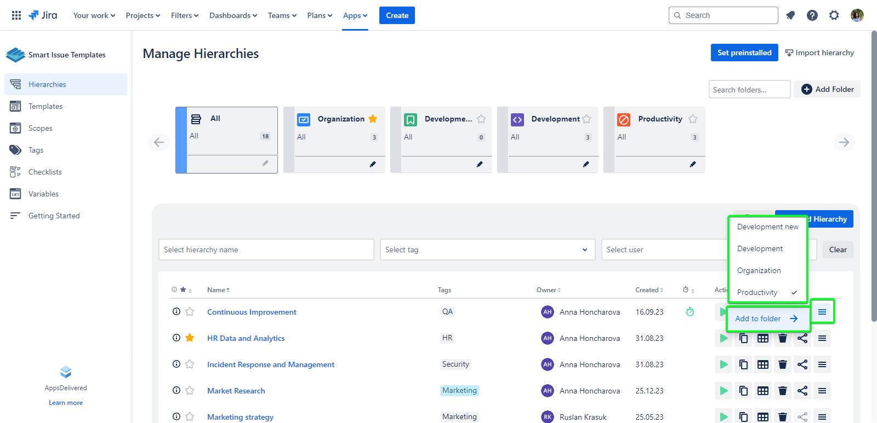
Task: Click the Add Folder button
Action: 827,89
